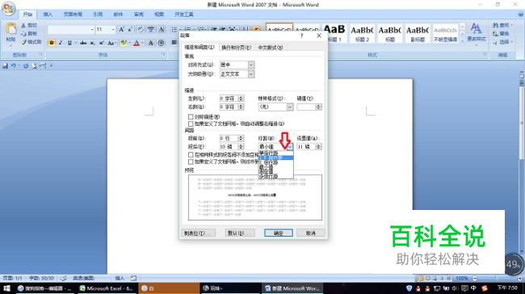Toggle Bold formatting in the ribbon
Image resolution: width=525 pixels, height=294 pixels.
52,43
